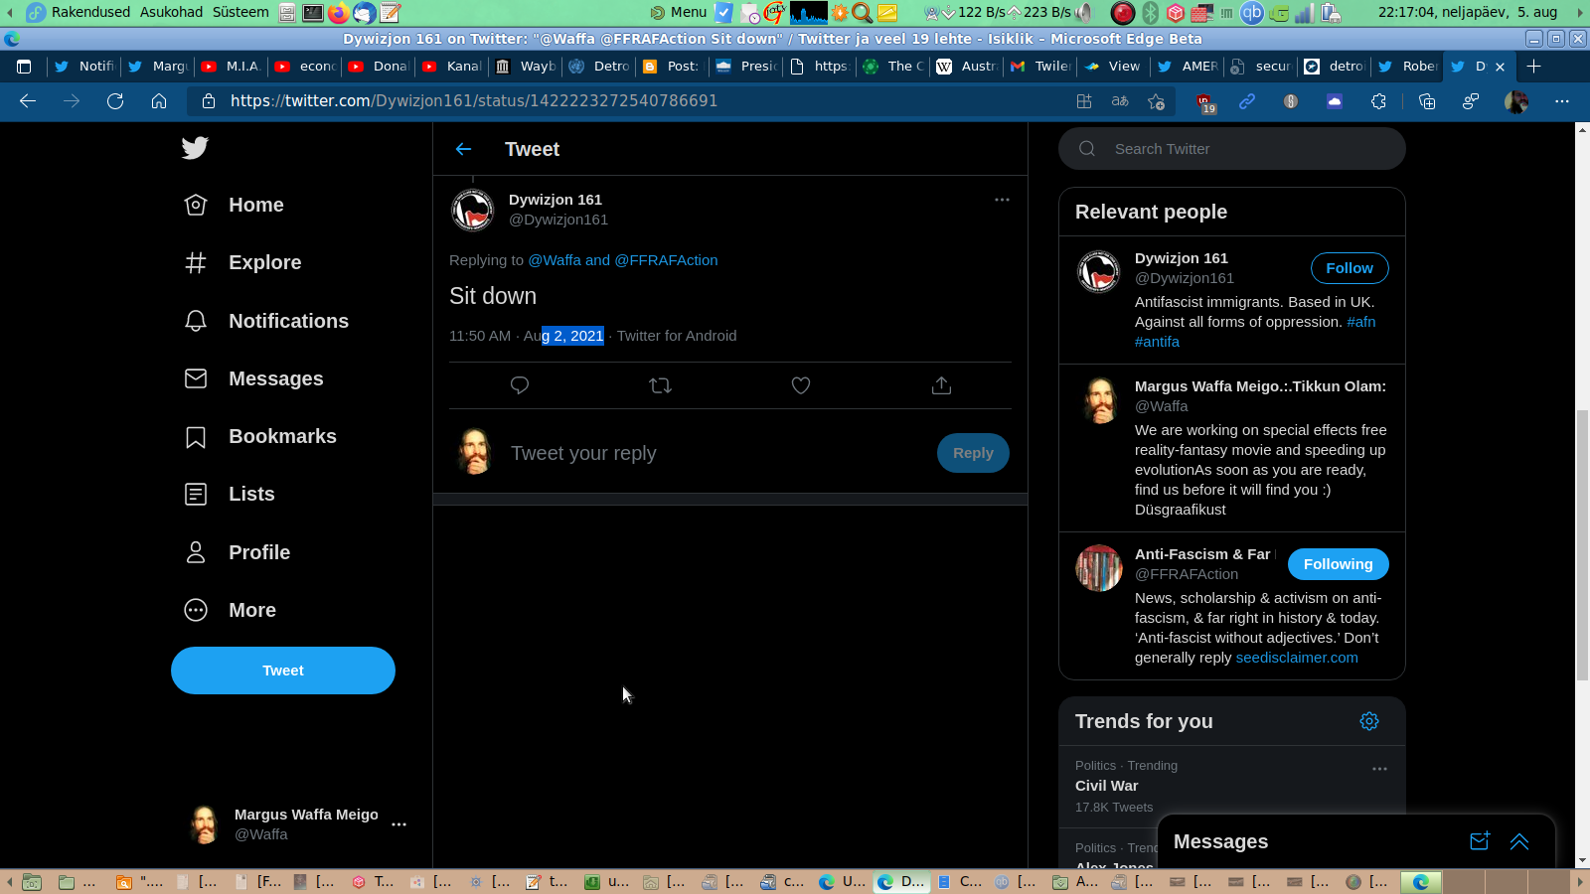Click the Menu button in the top panel

click(679, 12)
